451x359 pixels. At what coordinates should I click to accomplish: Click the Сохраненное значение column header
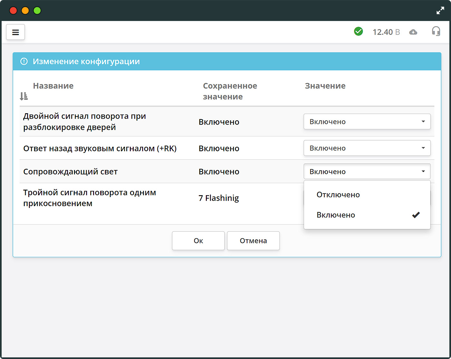point(230,91)
